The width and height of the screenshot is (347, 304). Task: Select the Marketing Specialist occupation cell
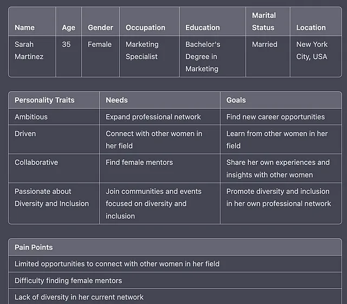point(149,56)
